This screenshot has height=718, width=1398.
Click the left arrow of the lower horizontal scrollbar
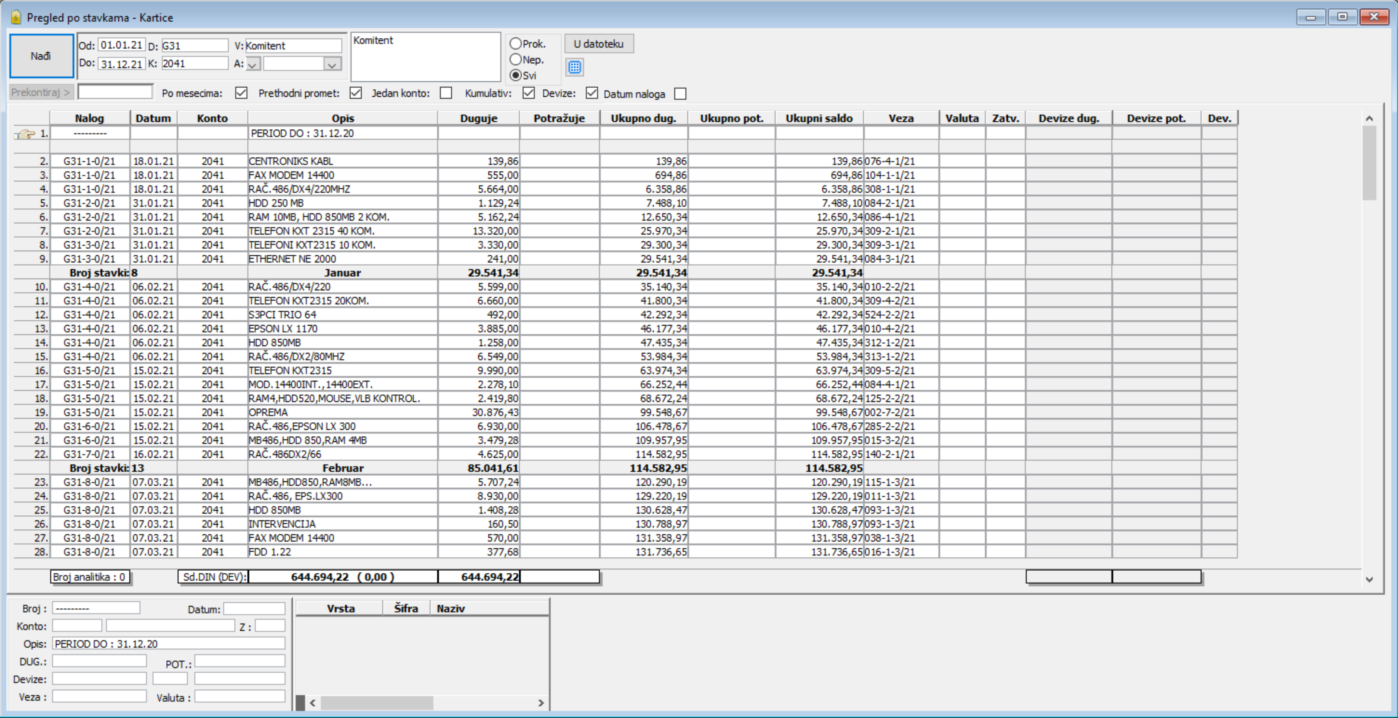pyautogui.click(x=313, y=703)
